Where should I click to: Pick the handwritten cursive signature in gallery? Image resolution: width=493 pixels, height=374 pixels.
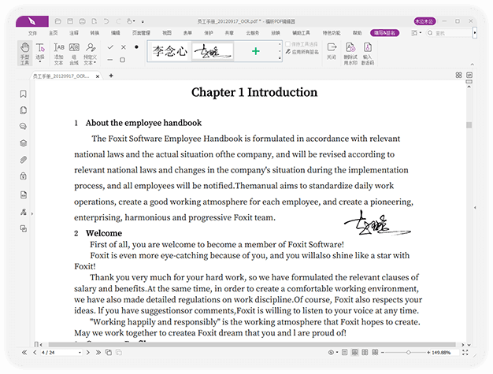213,51
